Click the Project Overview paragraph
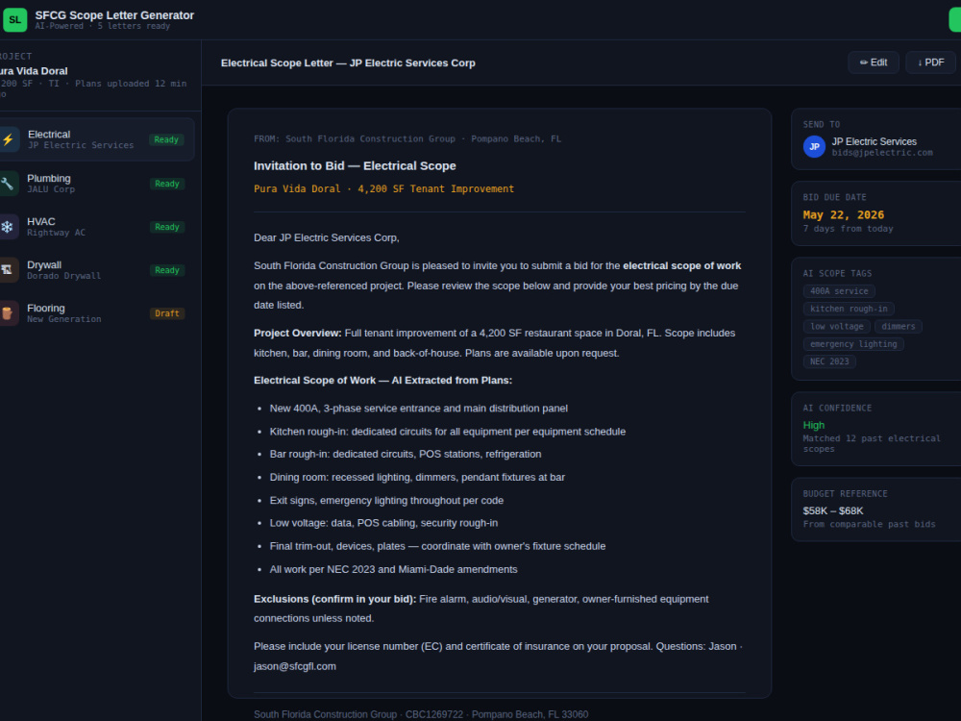 pos(495,343)
